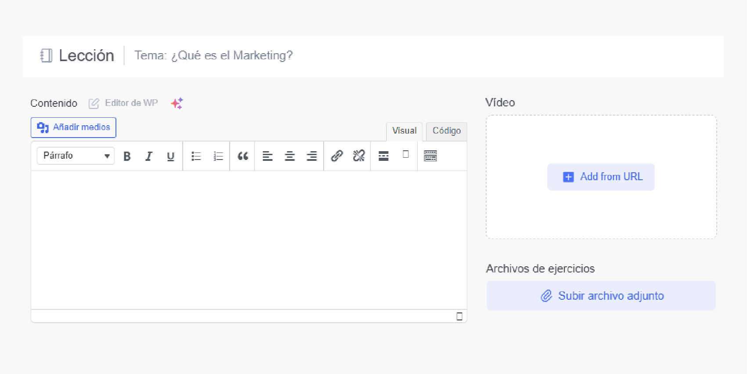Remove link from selected text
Image resolution: width=747 pixels, height=374 pixels.
(x=359, y=156)
